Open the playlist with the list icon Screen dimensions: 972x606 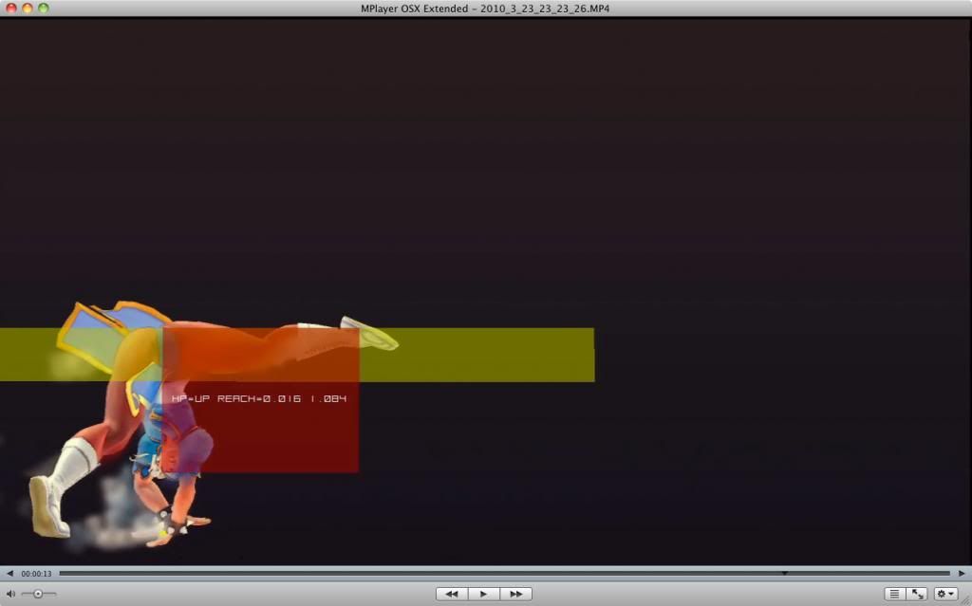pos(894,594)
